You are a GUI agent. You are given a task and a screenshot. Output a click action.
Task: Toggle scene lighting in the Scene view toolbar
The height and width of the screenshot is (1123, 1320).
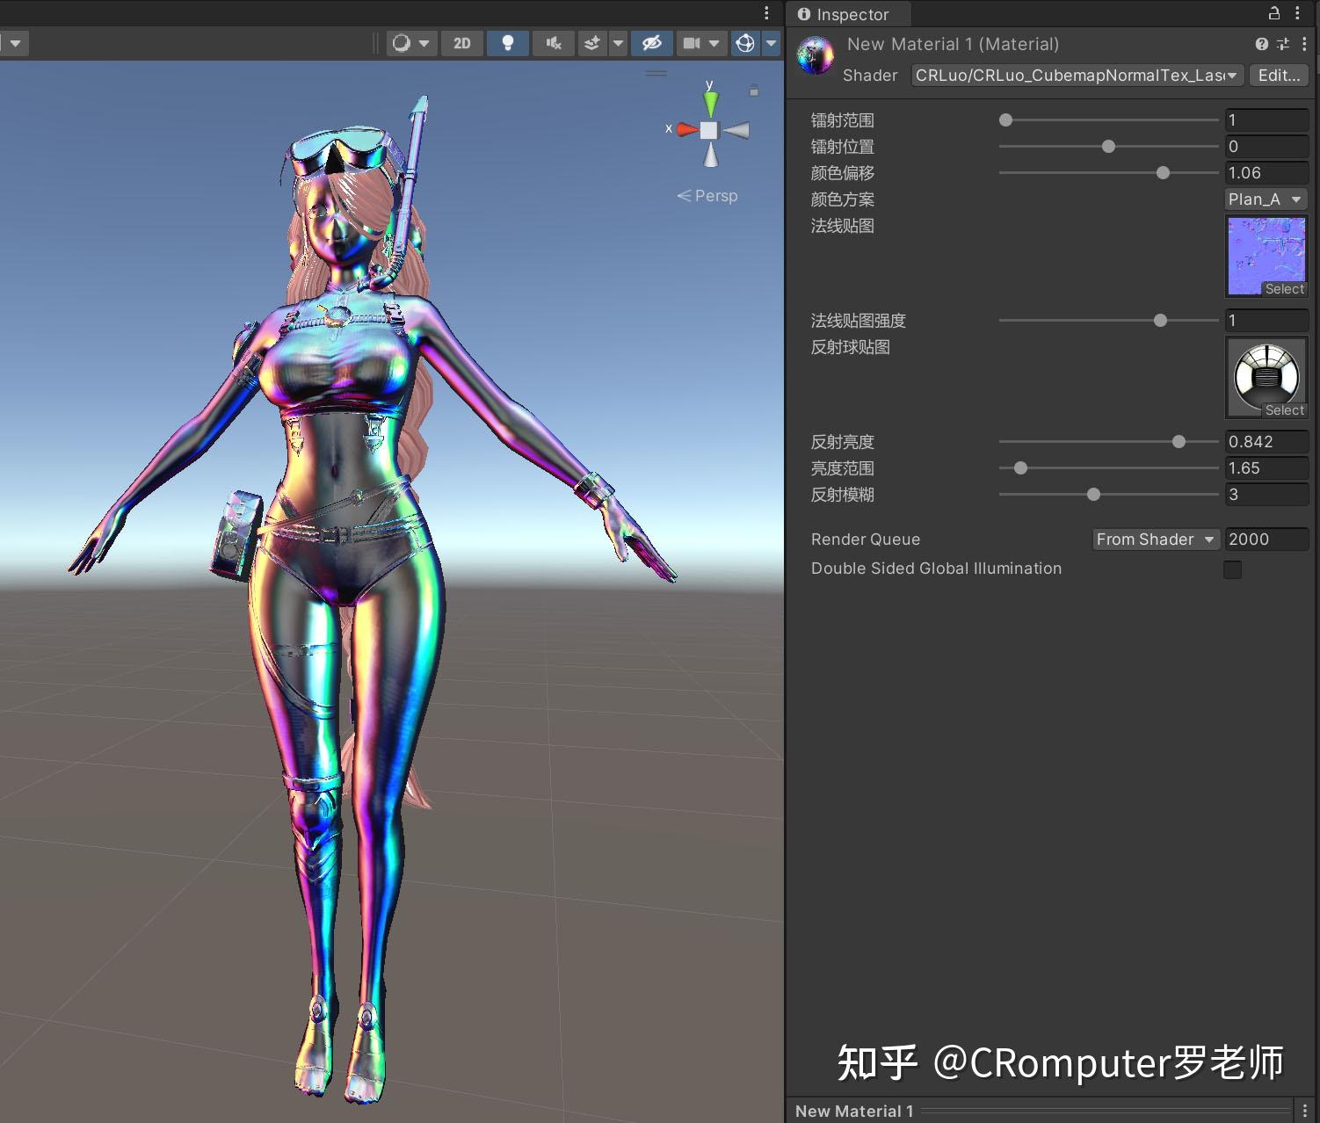click(508, 43)
